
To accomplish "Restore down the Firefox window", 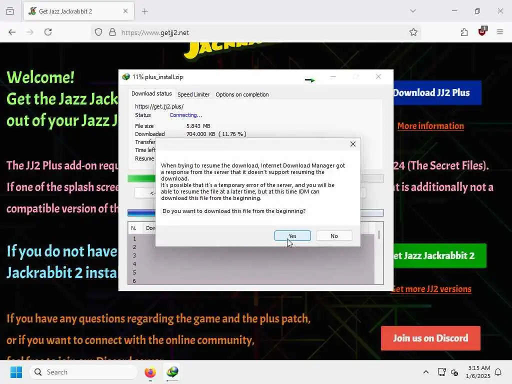I will click(x=477, y=11).
